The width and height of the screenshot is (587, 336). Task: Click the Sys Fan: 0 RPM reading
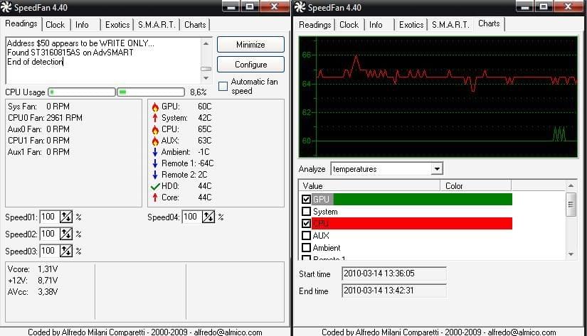(38, 107)
